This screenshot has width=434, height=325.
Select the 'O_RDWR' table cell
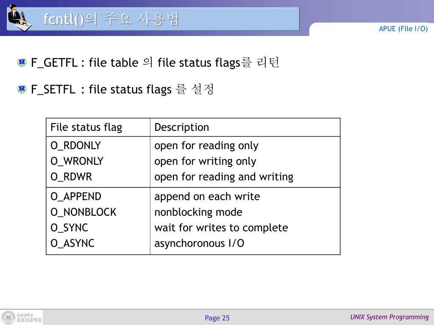click(71, 176)
